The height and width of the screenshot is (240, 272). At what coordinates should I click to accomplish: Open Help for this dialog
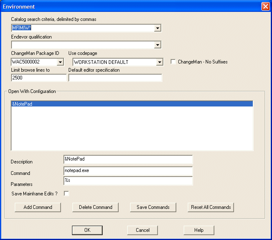point(199,230)
